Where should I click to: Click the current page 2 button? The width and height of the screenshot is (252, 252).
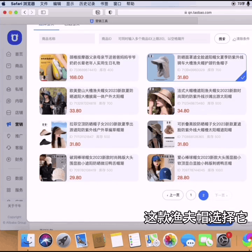[x=203, y=195]
